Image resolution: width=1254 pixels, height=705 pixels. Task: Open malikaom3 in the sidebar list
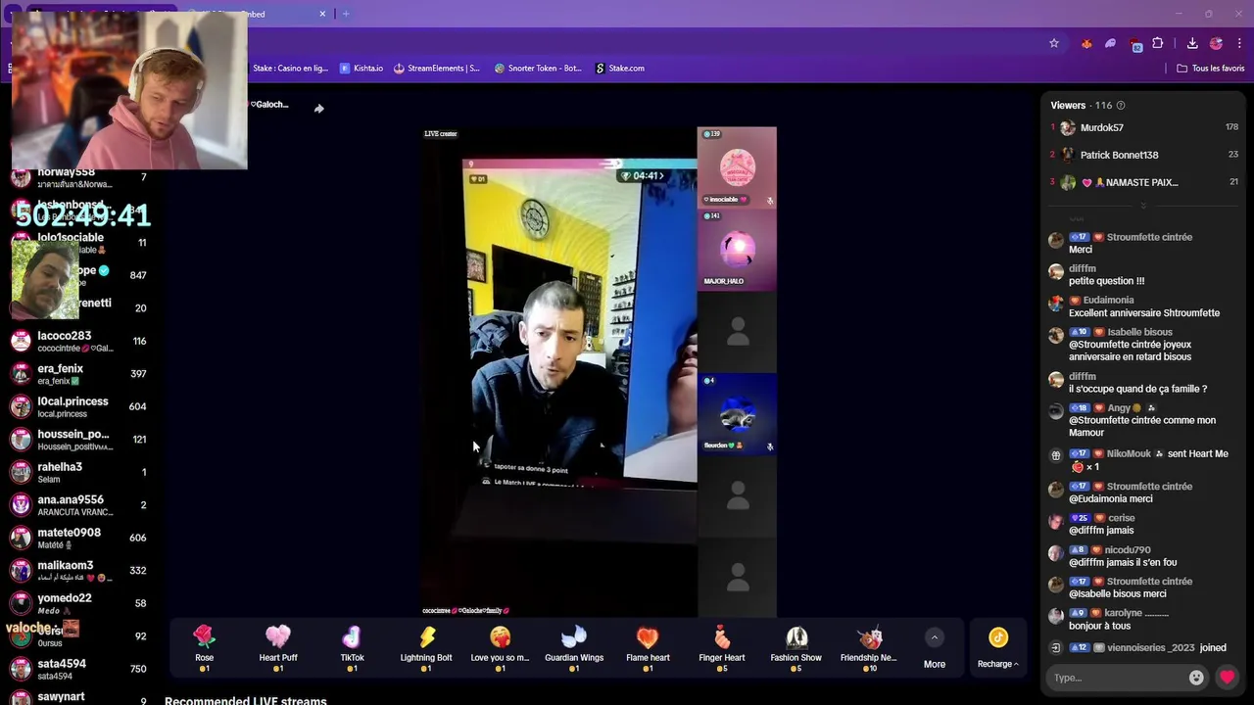pos(80,571)
